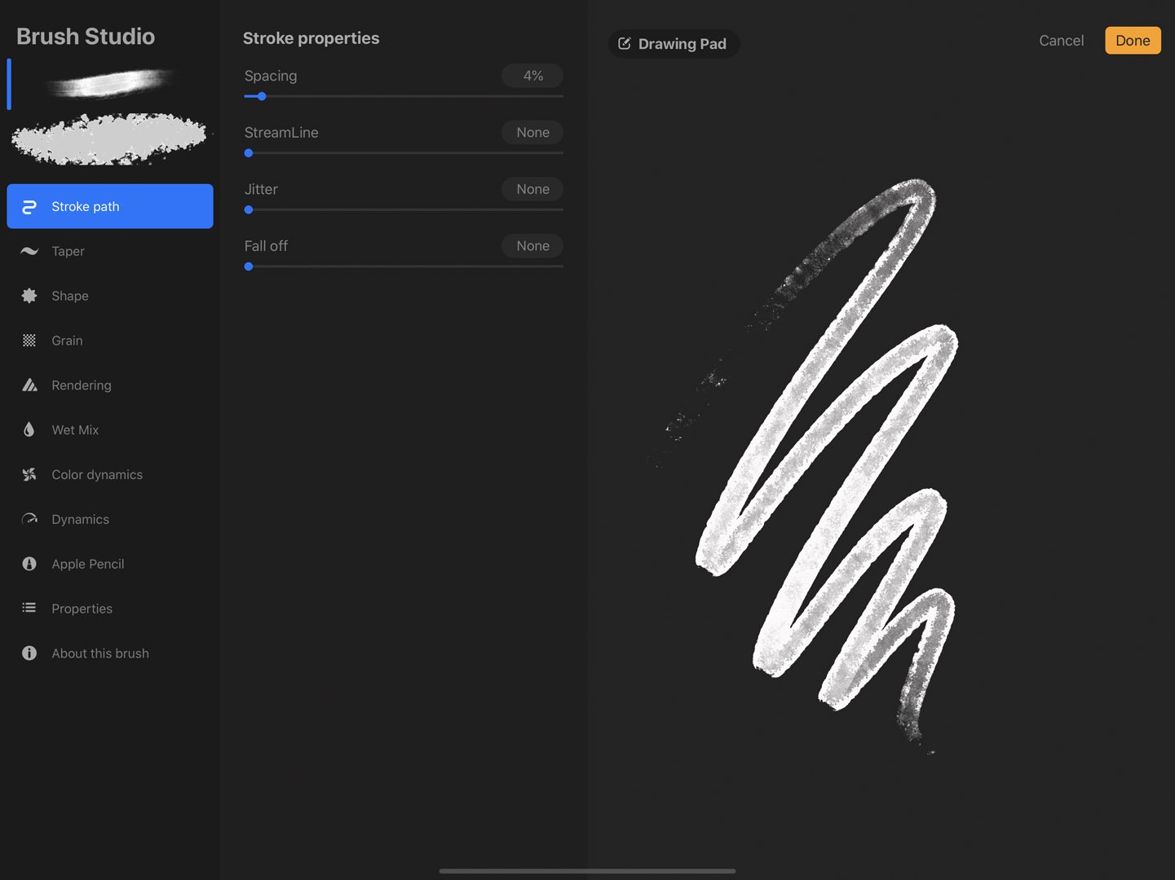Select the Dynamics settings icon
1175x880 pixels.
click(x=29, y=519)
